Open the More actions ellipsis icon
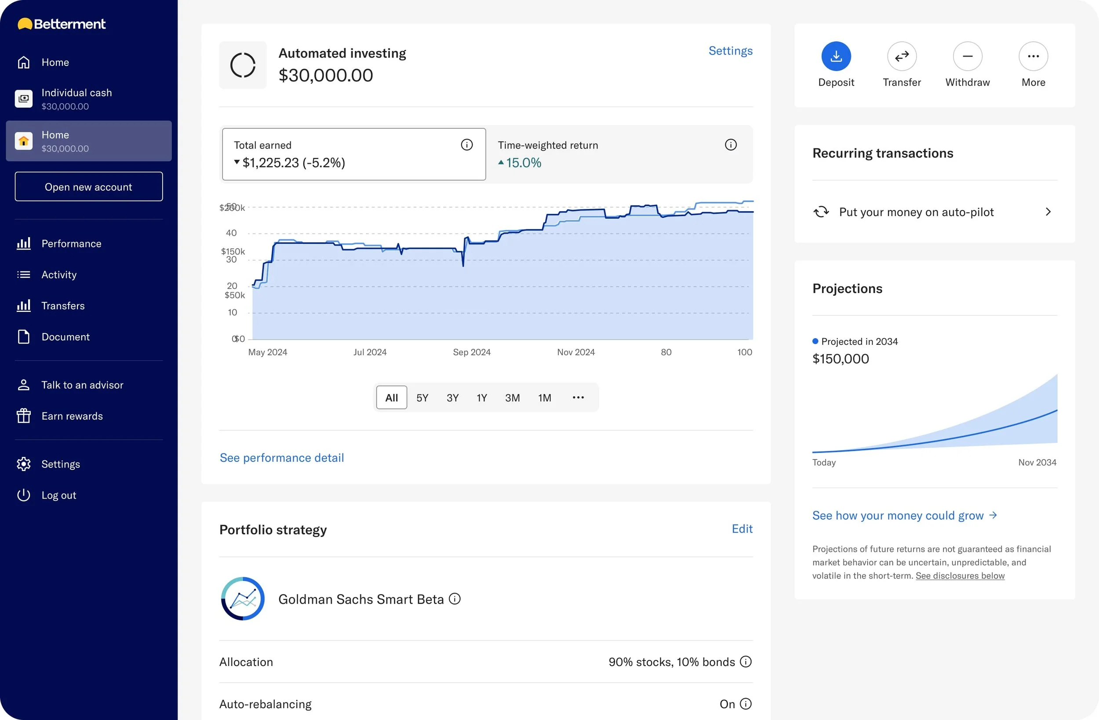Viewport: 1099px width, 720px height. pos(1033,56)
